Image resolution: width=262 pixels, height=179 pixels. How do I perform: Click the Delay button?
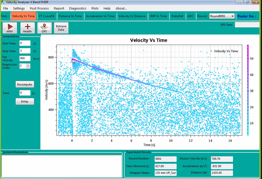[24, 101]
